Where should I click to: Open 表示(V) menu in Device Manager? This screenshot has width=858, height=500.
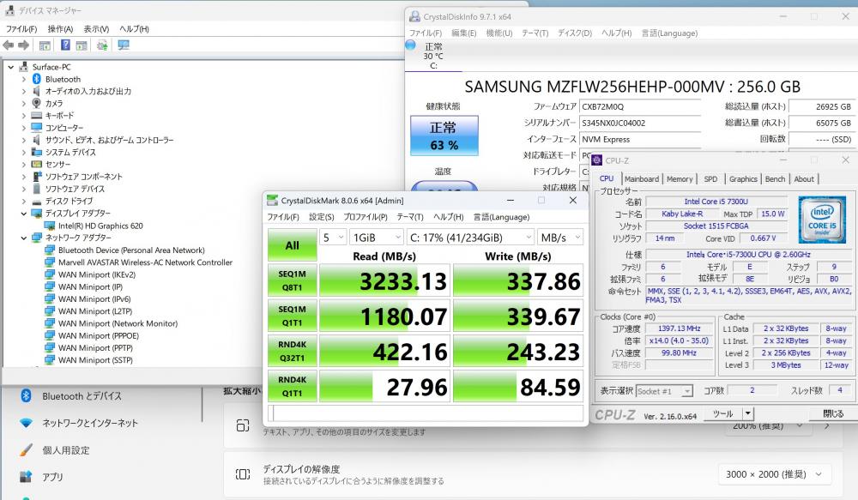tap(96, 29)
